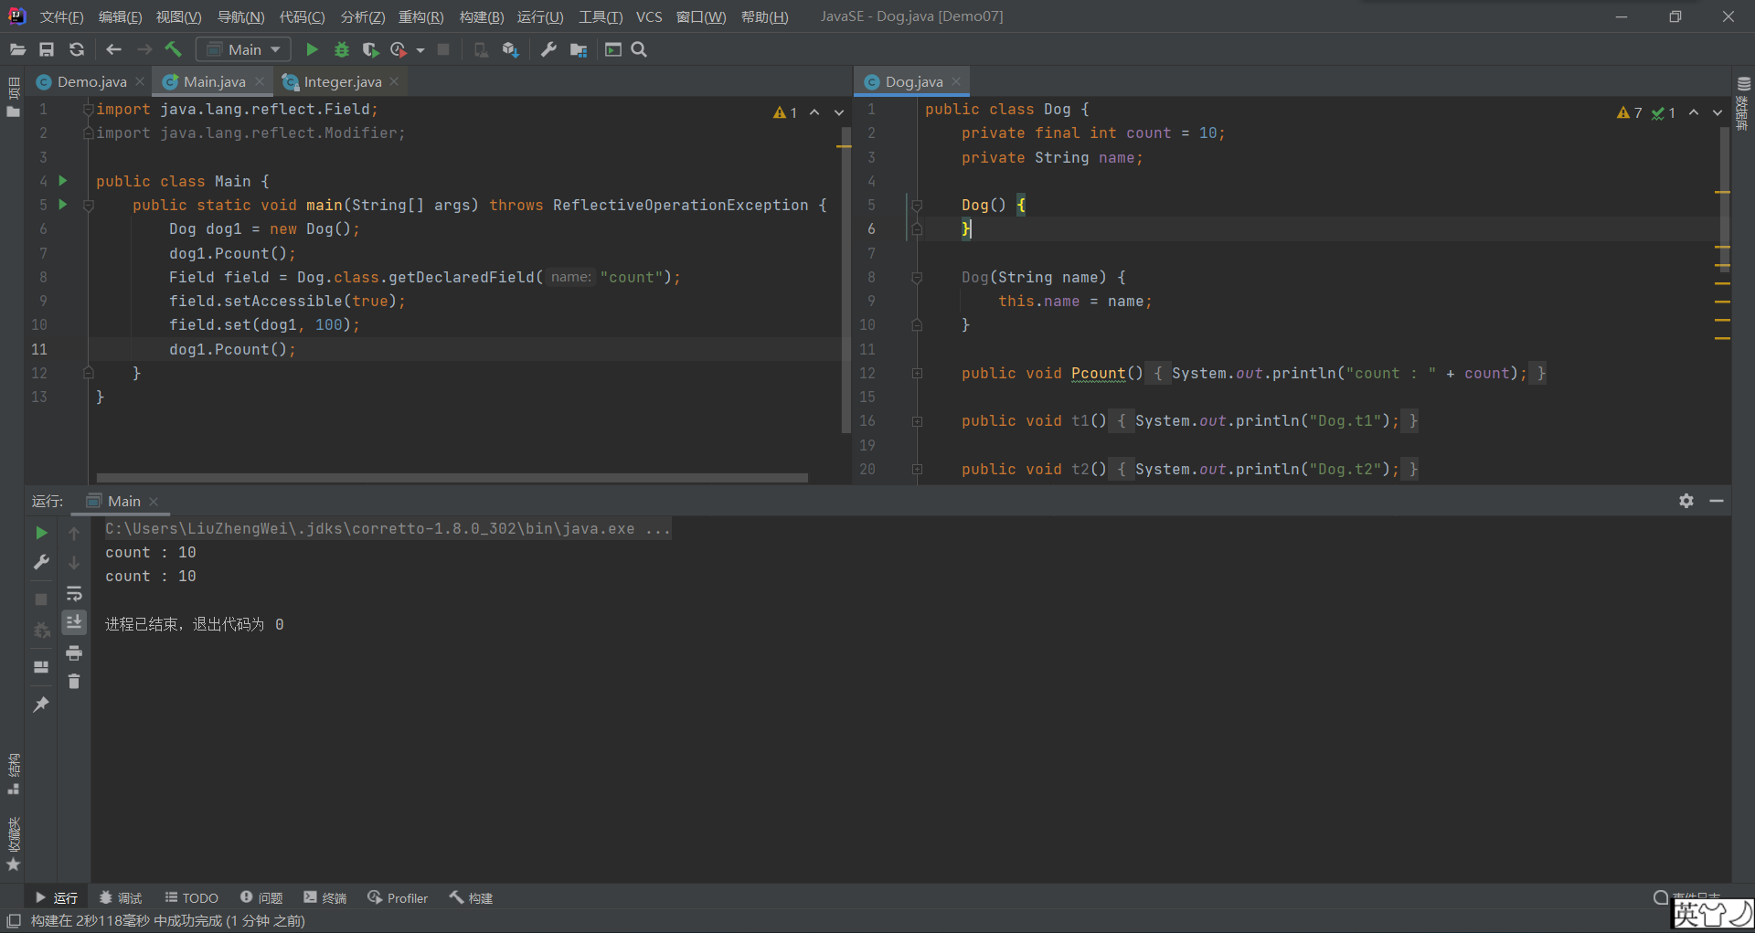1755x933 pixels.
Task: Expand the folded t1 method
Action: pyautogui.click(x=917, y=421)
